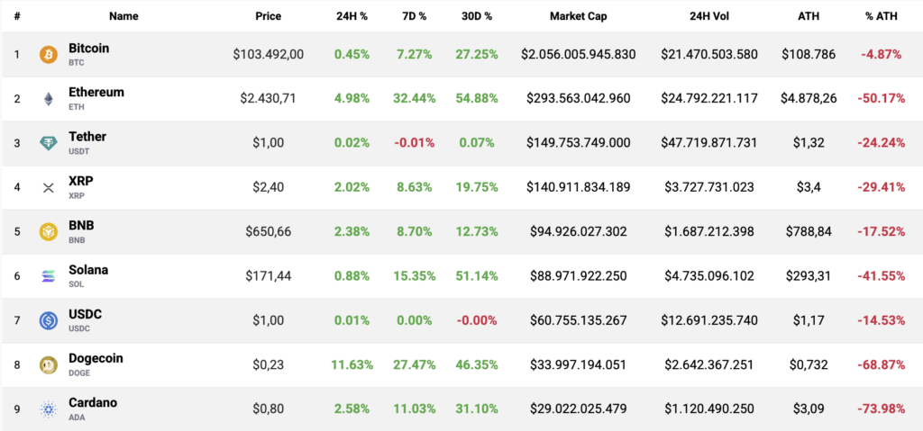Click the Cardano logo icon
923x431 pixels.
[x=49, y=409]
